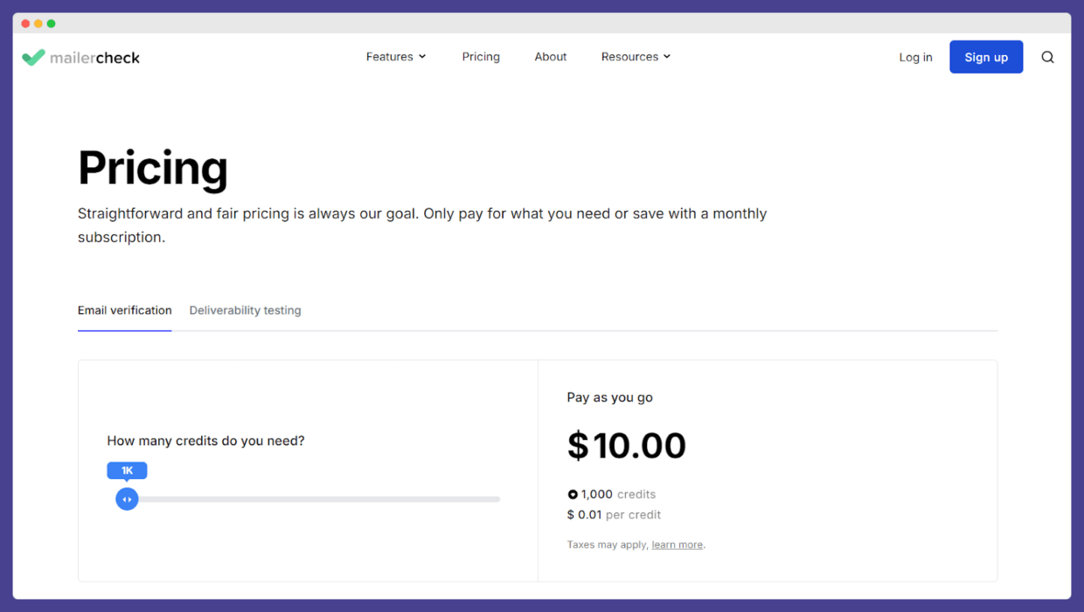Open the Resources menu
The width and height of the screenshot is (1084, 612).
(629, 57)
